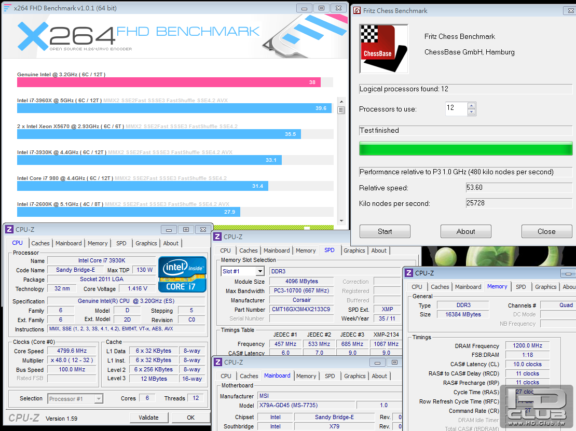Click the Model X79A-GD45 (MS-7735) field
The height and width of the screenshot is (431, 576).
click(306, 405)
